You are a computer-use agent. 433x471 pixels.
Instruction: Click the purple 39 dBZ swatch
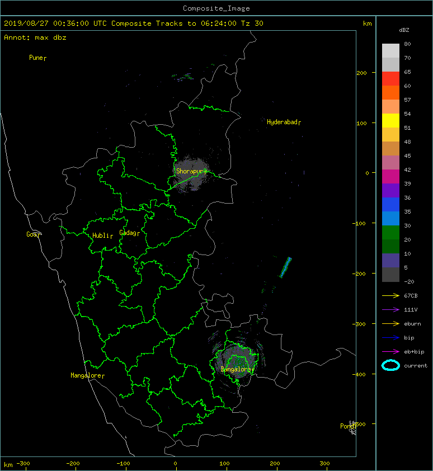(390, 190)
